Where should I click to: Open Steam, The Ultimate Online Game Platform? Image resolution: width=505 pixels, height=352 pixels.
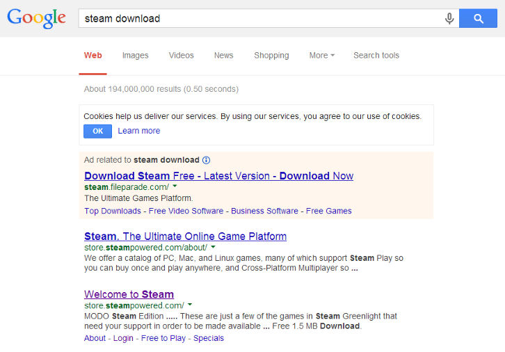click(185, 237)
